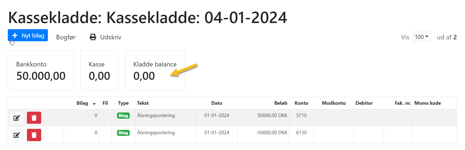Image resolution: width=465 pixels, height=150 pixels.
Task: Click account number 5710 in the first row
Action: pos(301,115)
